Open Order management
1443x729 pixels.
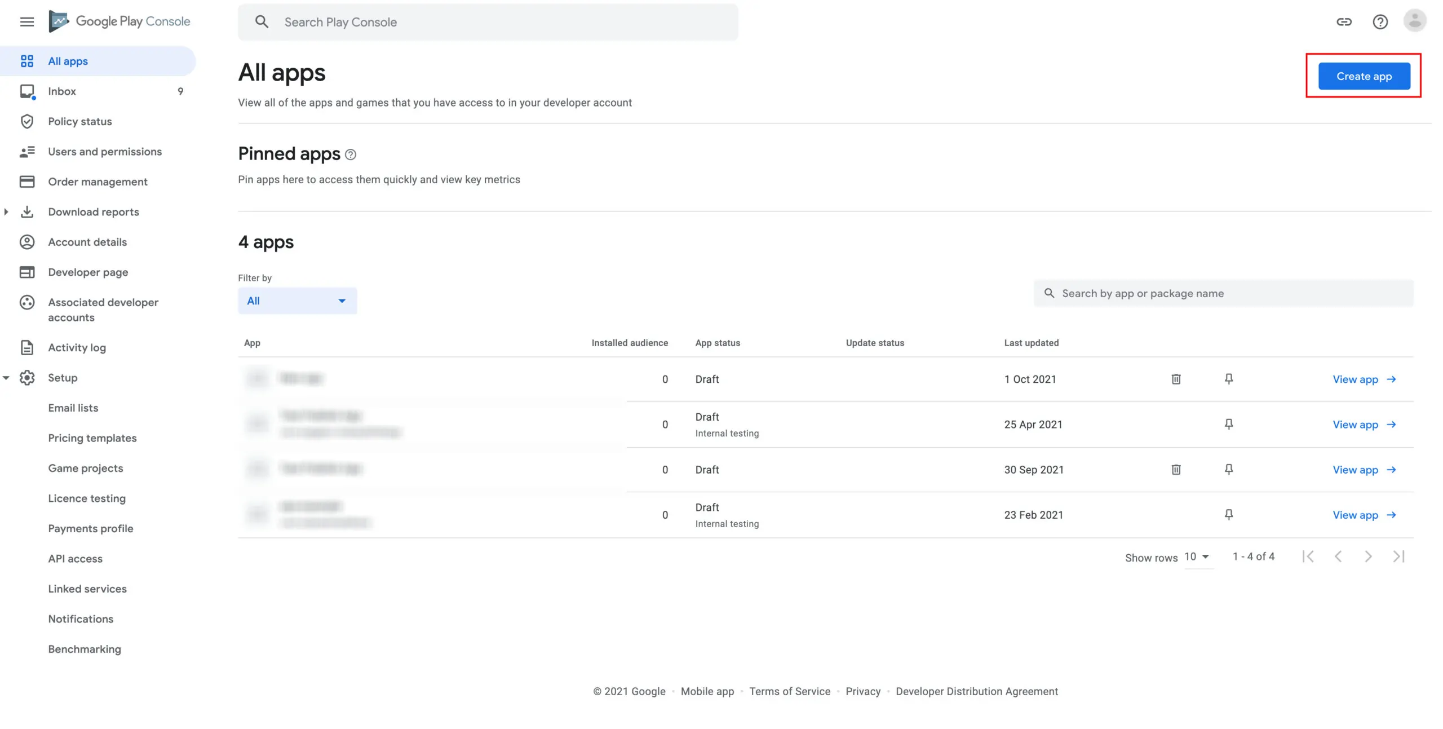pyautogui.click(x=98, y=182)
